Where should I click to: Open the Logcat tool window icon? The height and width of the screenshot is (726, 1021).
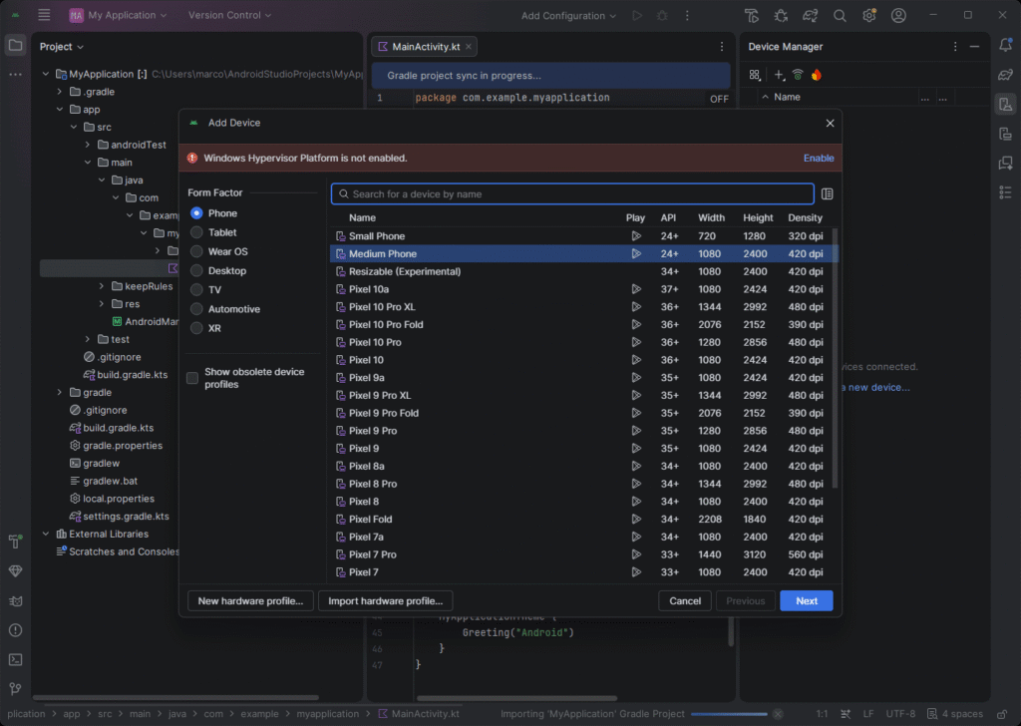click(x=15, y=601)
